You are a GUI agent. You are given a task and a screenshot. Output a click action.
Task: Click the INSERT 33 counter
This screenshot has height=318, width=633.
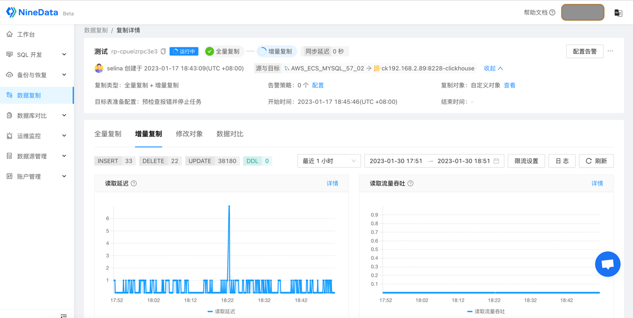click(x=115, y=161)
